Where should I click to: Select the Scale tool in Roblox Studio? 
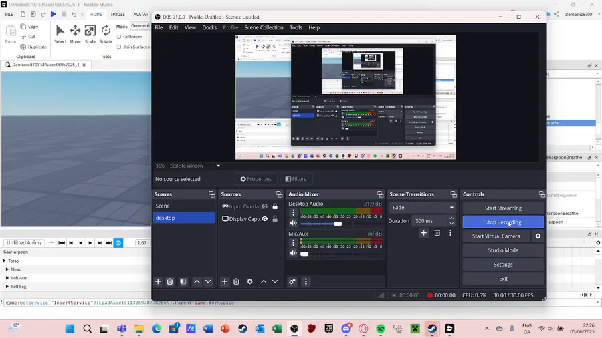90,34
